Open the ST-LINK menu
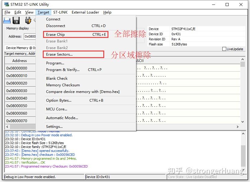The width and height of the screenshot is (250, 182). point(61,12)
